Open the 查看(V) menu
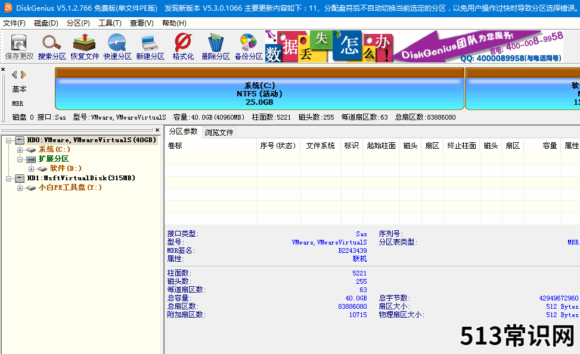 click(142, 23)
